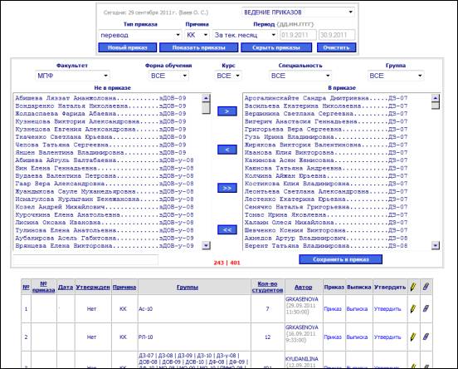
Task: Click Очистить button
Action: click(x=337, y=47)
